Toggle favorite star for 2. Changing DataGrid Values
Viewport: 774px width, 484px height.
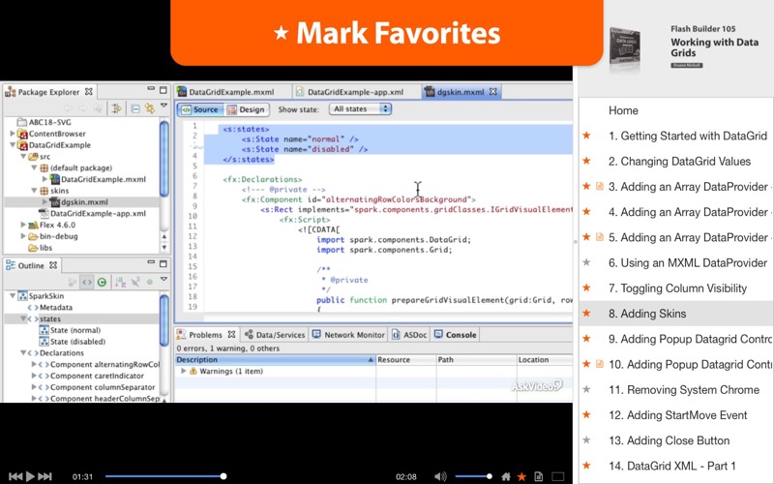pyautogui.click(x=586, y=161)
